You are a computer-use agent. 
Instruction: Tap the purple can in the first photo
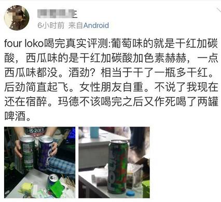[x=46, y=153]
